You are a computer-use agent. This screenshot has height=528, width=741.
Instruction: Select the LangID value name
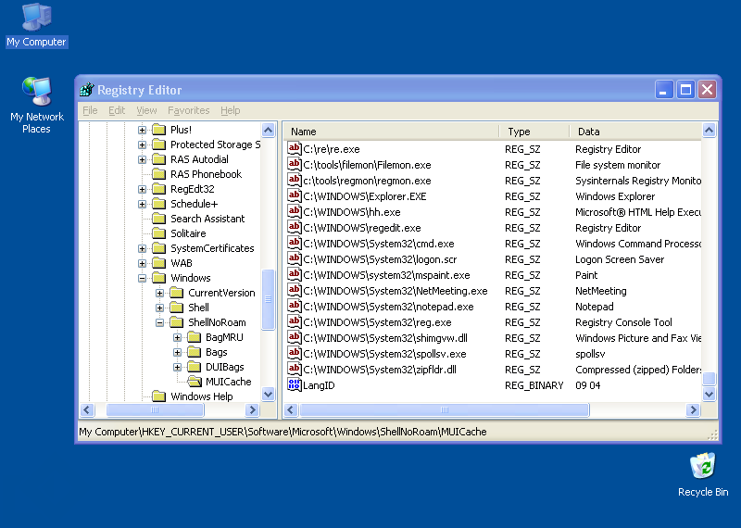tap(319, 385)
